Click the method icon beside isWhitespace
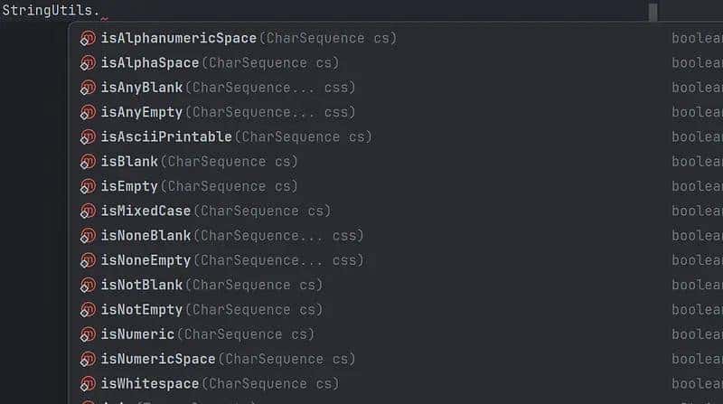This screenshot has width=723, height=404. pyautogui.click(x=88, y=383)
